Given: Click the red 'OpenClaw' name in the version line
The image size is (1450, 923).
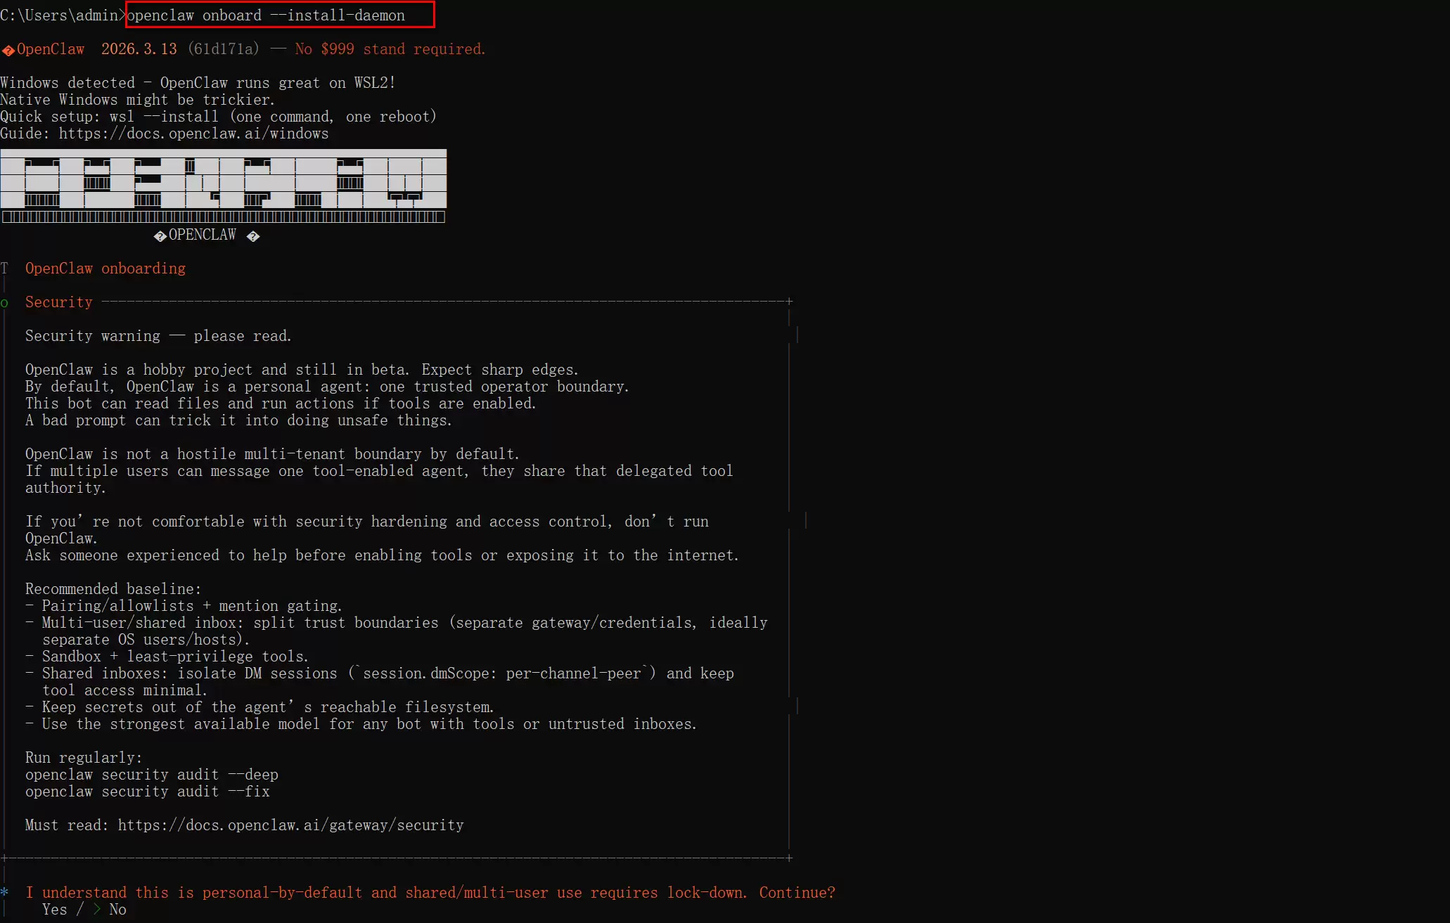Looking at the screenshot, I should pos(51,49).
